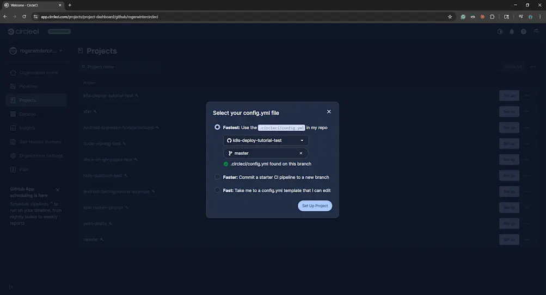Open Projects in sidebar

pyautogui.click(x=36, y=100)
